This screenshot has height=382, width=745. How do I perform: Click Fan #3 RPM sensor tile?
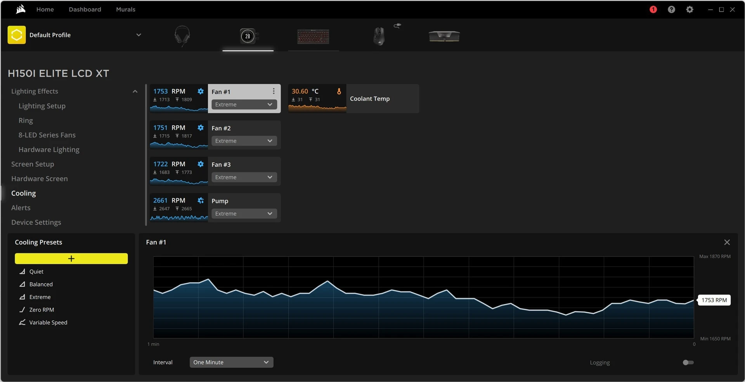click(x=179, y=171)
